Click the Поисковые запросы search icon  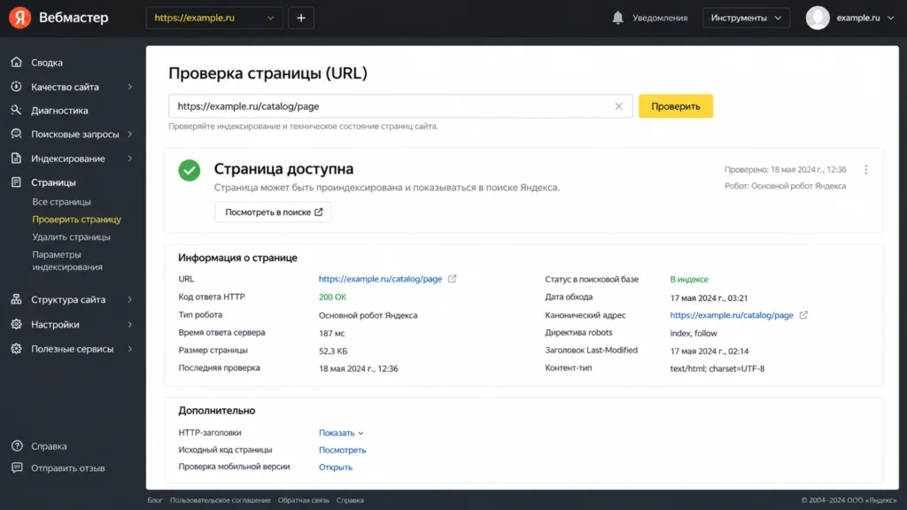tap(16, 134)
